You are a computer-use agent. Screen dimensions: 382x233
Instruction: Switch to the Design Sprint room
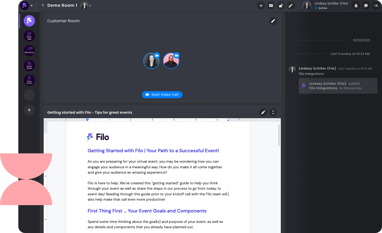[x=29, y=66]
